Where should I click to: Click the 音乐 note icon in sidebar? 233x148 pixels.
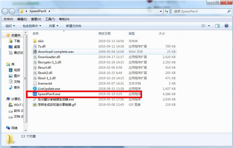[10, 87]
